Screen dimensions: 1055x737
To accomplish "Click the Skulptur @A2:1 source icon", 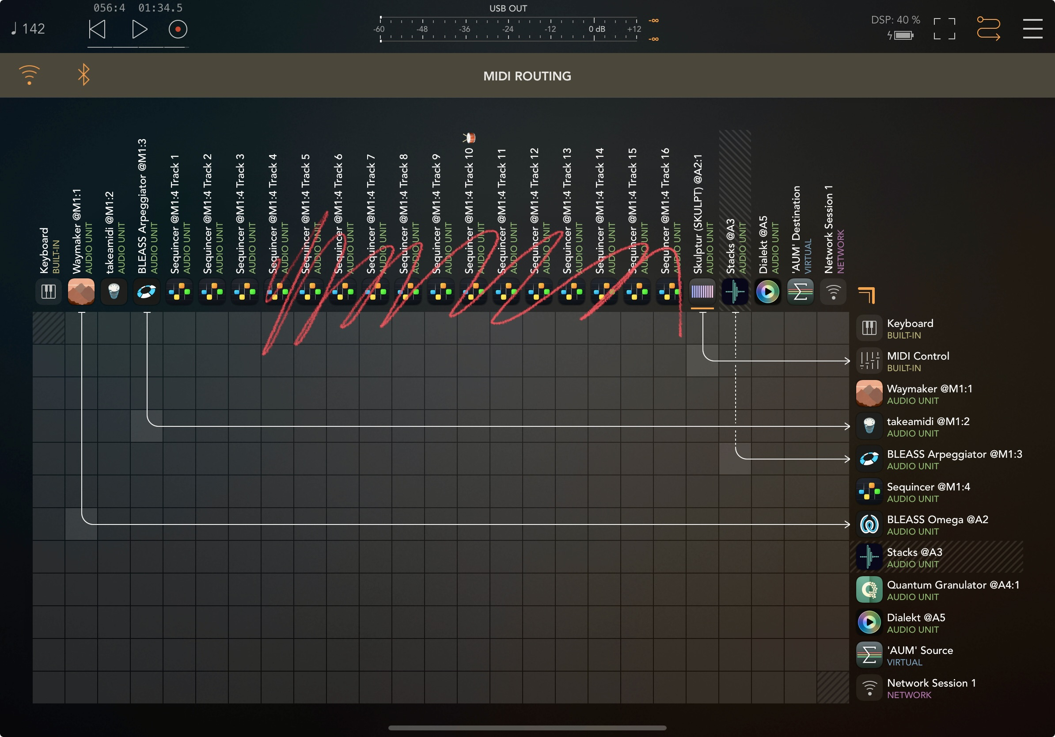I will coord(702,291).
